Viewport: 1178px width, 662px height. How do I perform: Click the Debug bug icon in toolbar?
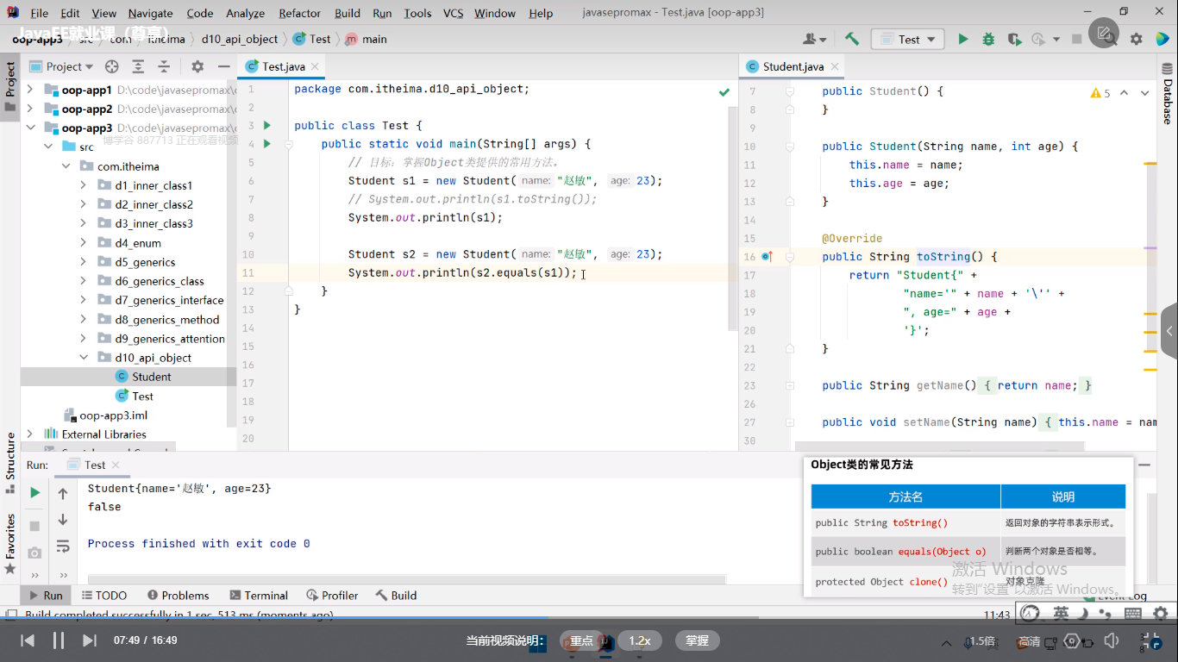pyautogui.click(x=988, y=39)
